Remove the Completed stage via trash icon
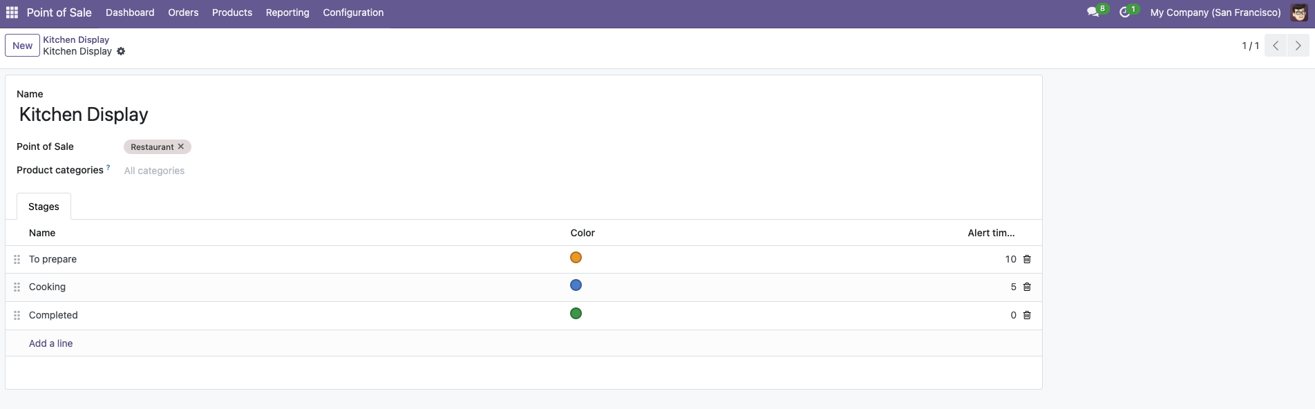The height and width of the screenshot is (409, 1315). 1027,315
